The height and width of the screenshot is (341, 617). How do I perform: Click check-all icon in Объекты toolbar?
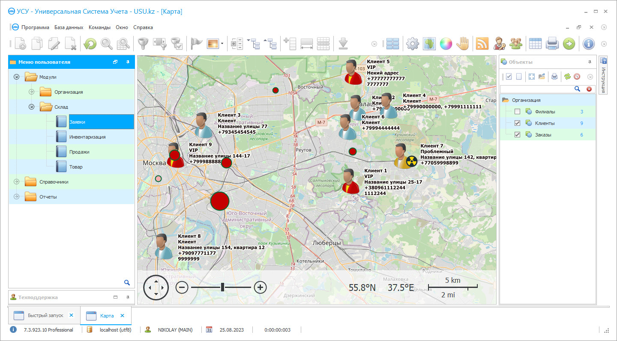click(x=509, y=77)
